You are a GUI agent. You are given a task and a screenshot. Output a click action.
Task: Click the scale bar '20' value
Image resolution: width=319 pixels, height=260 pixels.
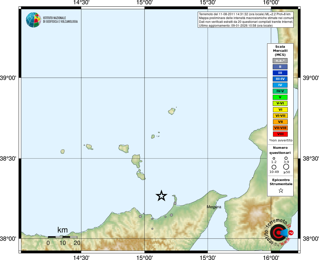pos(77,243)
